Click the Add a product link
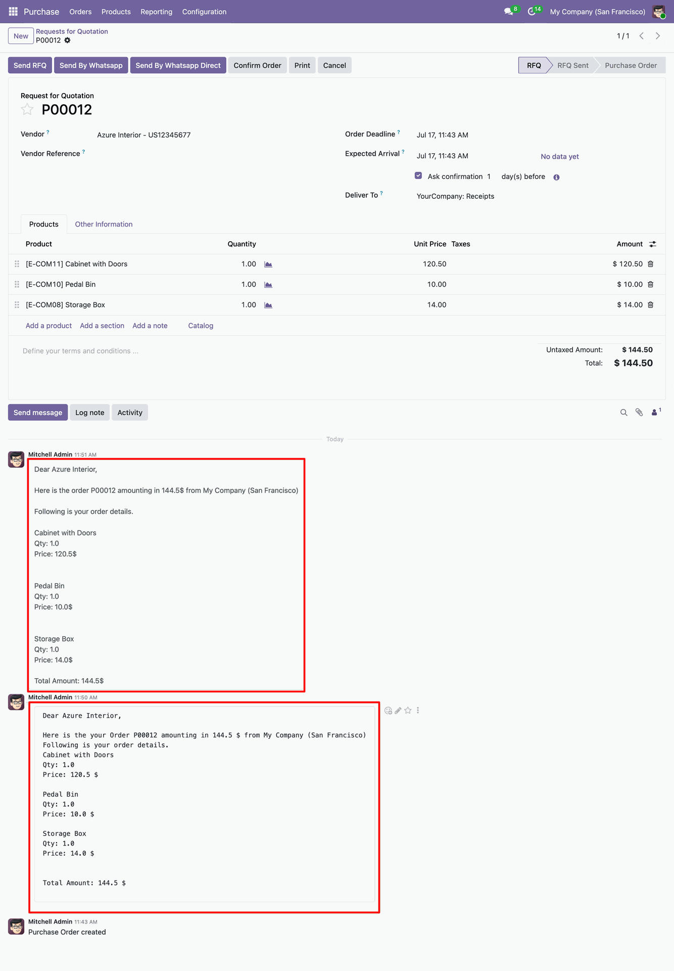The width and height of the screenshot is (674, 971). (49, 326)
